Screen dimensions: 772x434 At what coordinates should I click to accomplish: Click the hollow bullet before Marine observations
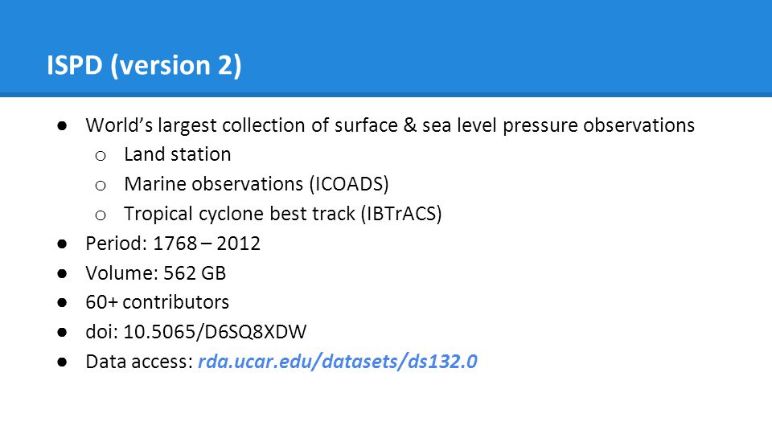(x=101, y=186)
